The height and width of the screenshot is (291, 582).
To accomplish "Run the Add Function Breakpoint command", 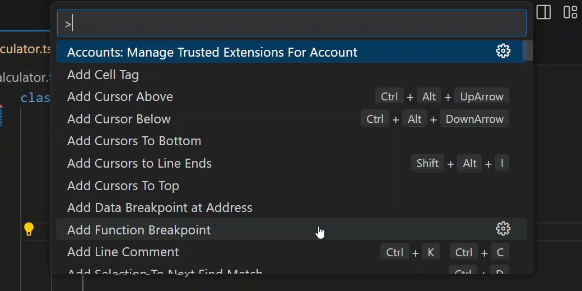I will tap(139, 230).
